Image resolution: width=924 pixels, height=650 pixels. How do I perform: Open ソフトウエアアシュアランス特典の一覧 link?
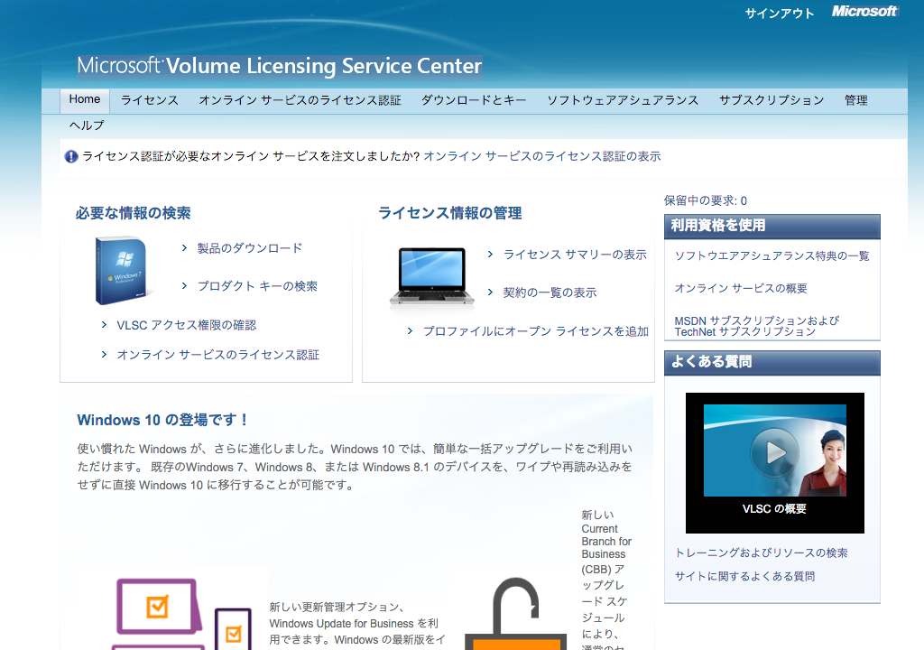[x=772, y=255]
